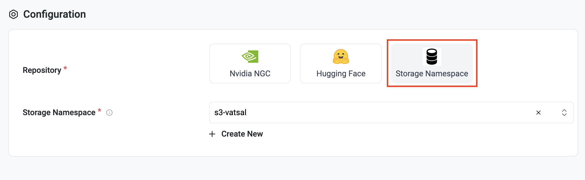Click Create New to add a namespace

tap(242, 134)
